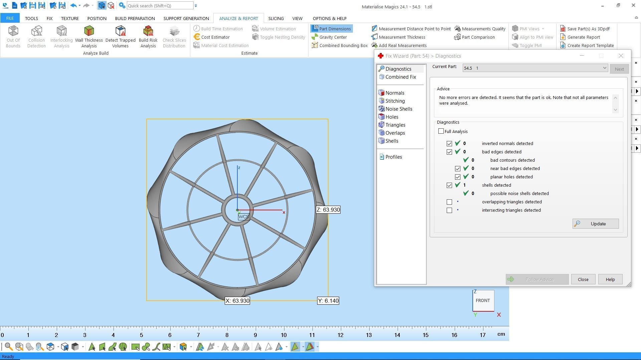Viewport: 641px width, 360px height.
Task: Open Quick search dropdown arrow
Action: click(x=196, y=6)
